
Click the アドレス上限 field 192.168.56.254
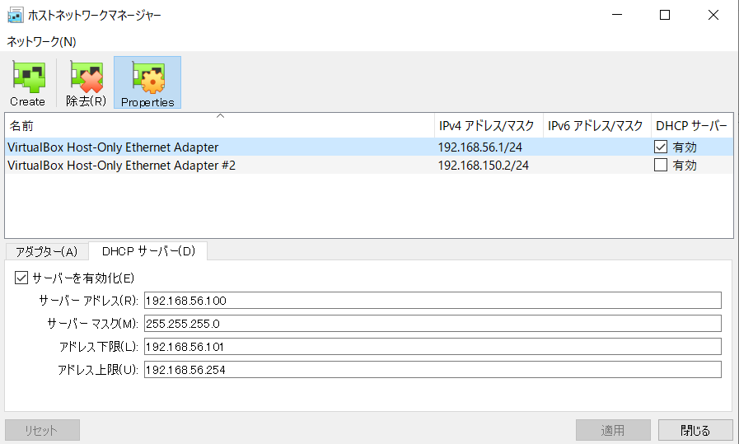[433, 370]
